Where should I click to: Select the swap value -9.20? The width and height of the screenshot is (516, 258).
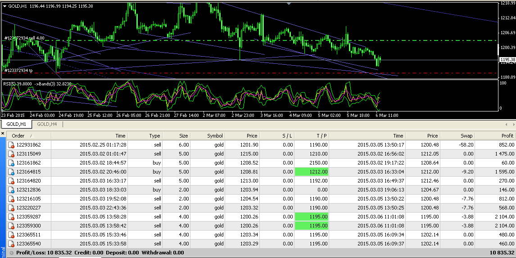pyautogui.click(x=467, y=172)
